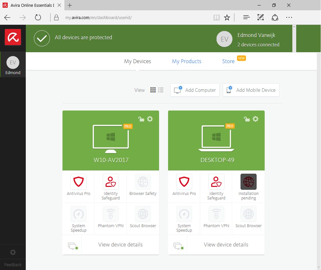This screenshot has width=321, height=270.
Task: Make a web note with pen icon
Action: (x=260, y=18)
